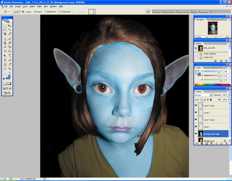Reset to default black and white colors
The height and width of the screenshot is (181, 232).
(4, 79)
